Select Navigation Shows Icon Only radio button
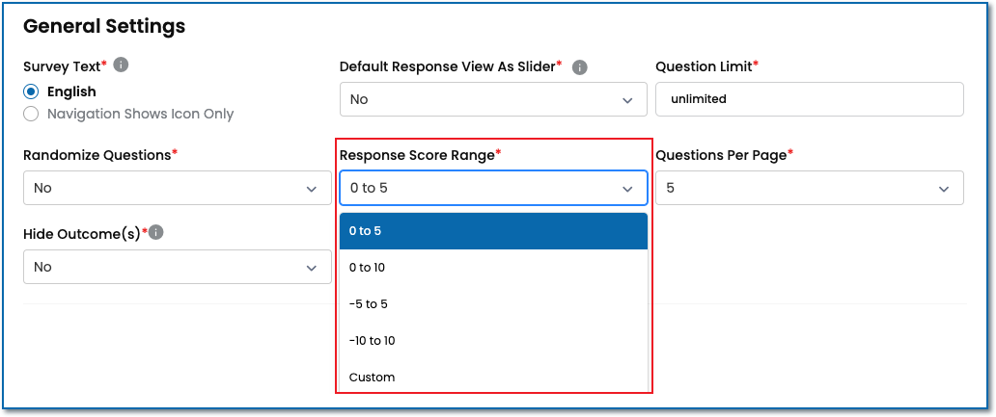The image size is (996, 417). coord(32,114)
